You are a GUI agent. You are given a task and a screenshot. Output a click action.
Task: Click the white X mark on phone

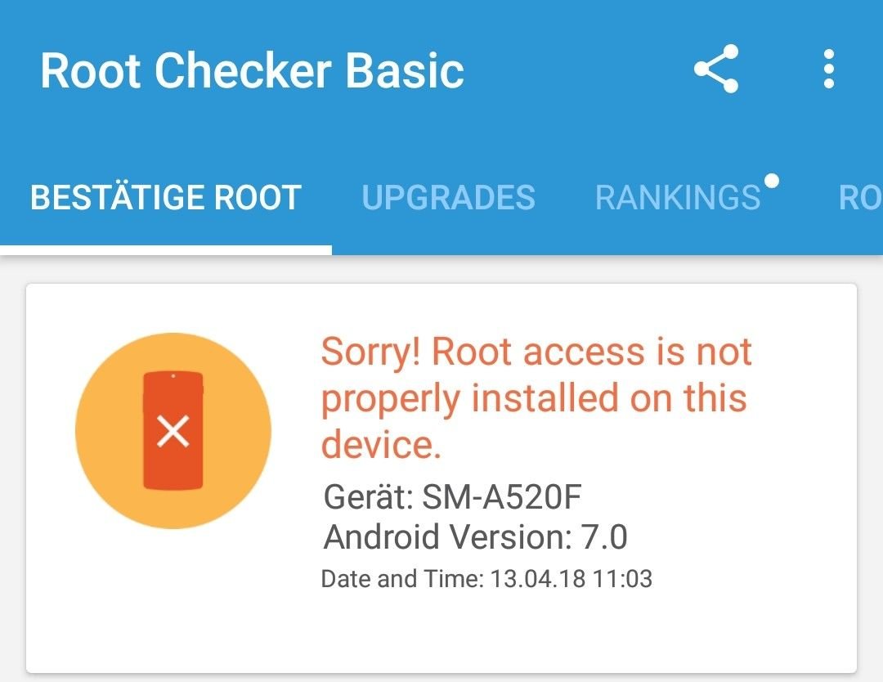click(x=173, y=432)
